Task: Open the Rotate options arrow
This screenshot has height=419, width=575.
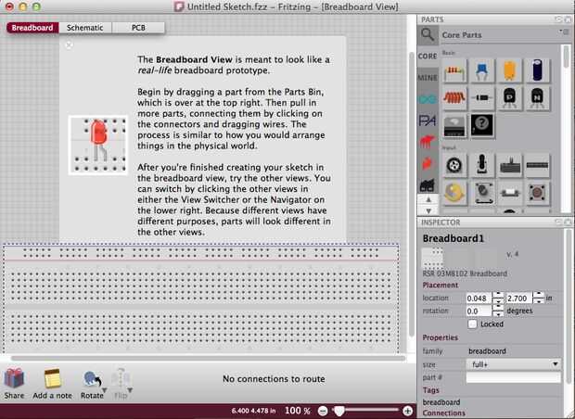Action: [105, 391]
